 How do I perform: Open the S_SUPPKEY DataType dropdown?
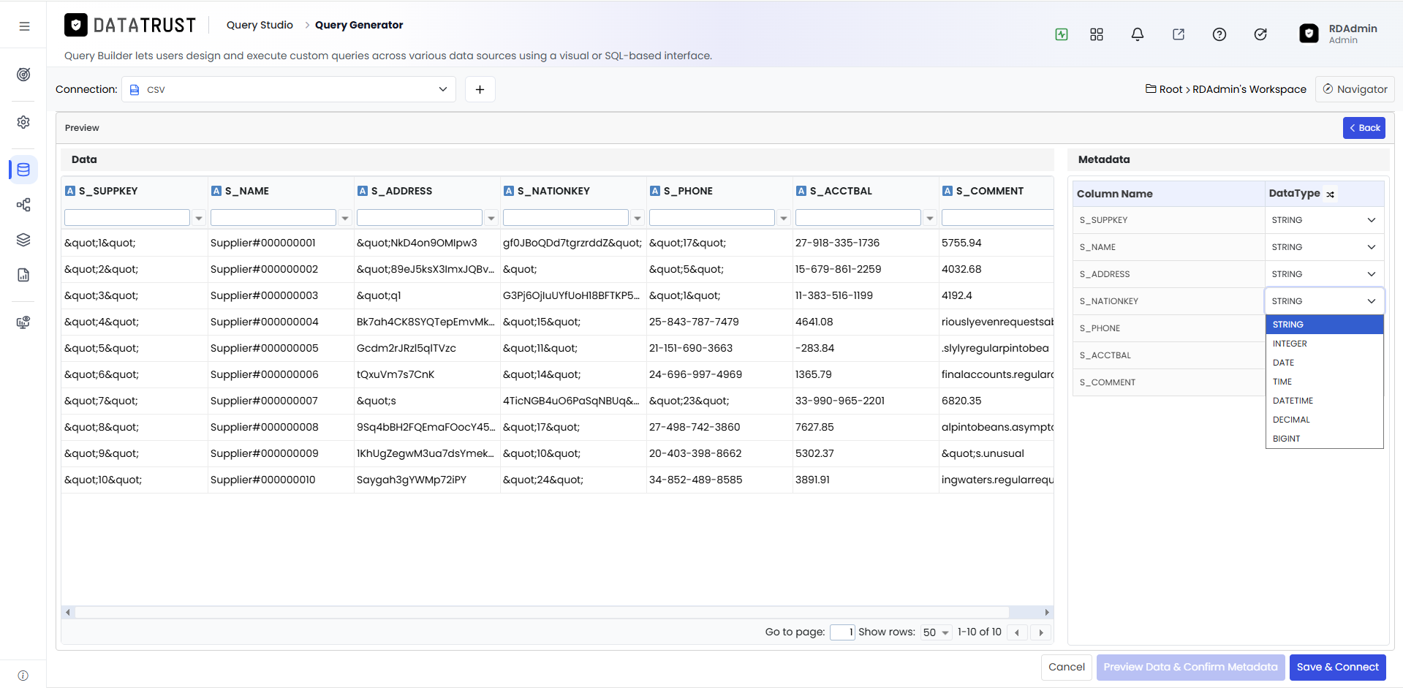(x=1324, y=220)
